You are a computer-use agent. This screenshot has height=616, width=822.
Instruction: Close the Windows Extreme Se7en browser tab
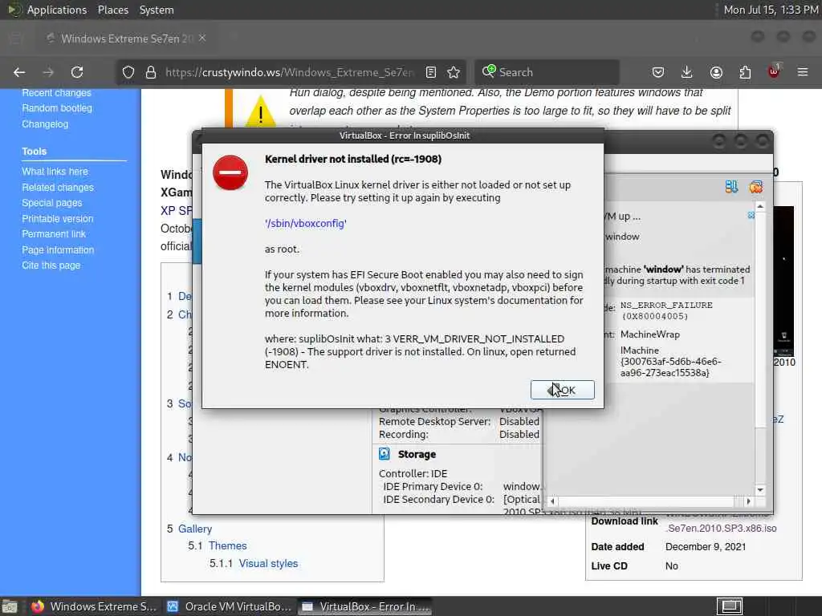[x=202, y=38]
